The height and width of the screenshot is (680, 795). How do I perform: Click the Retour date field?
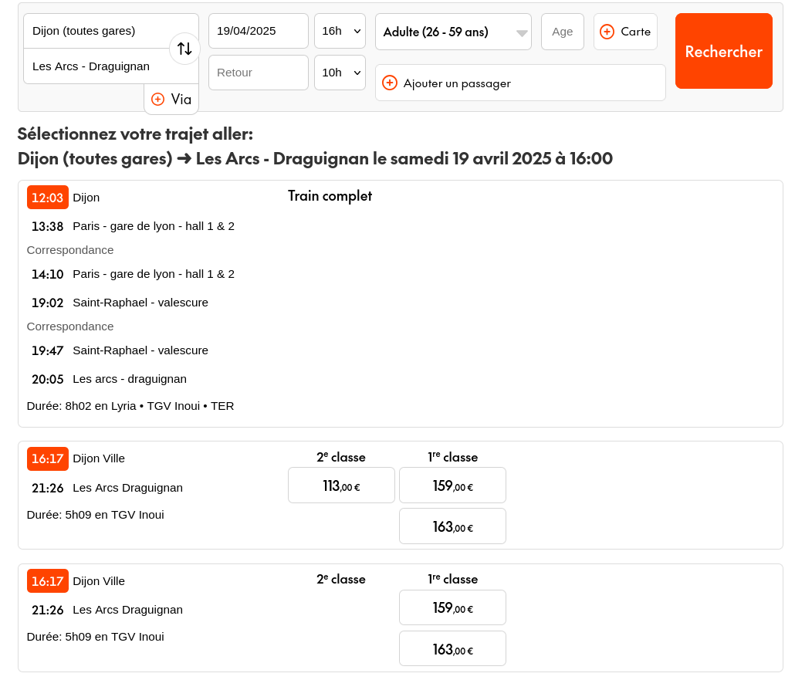click(x=258, y=73)
